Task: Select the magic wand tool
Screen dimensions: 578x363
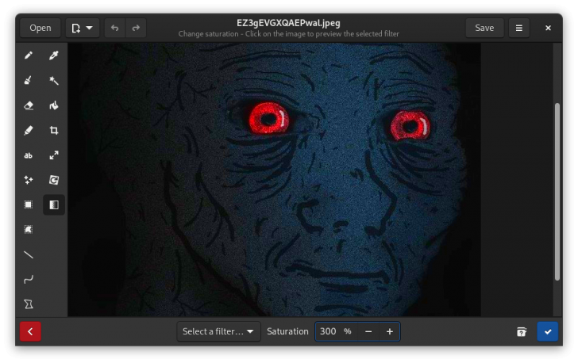Action: (54, 81)
